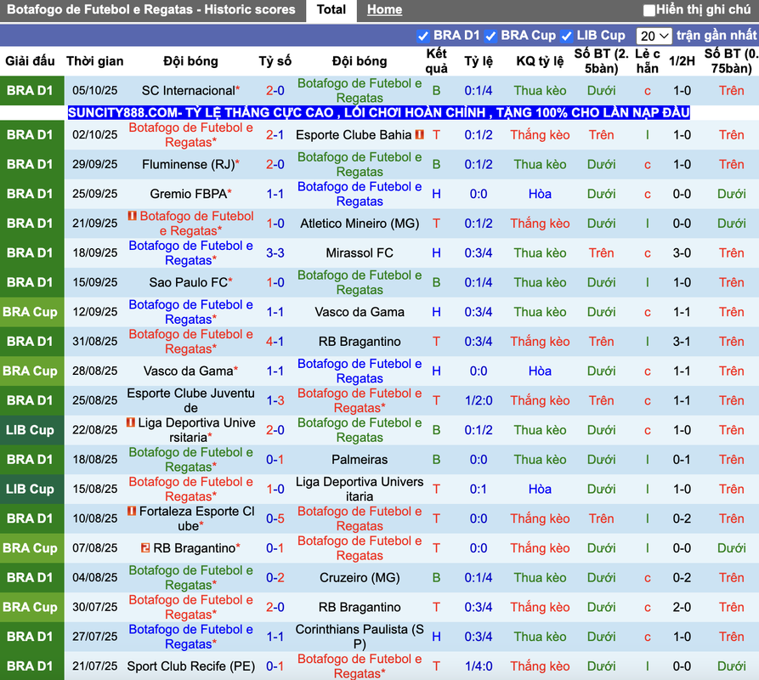Image resolution: width=759 pixels, height=680 pixels.
Task: Click Esporte Clube Juventude team link
Action: point(190,400)
